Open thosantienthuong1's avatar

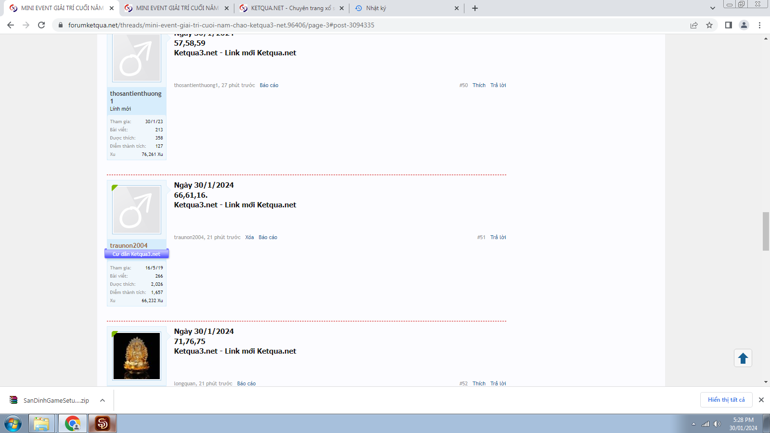pos(137,58)
